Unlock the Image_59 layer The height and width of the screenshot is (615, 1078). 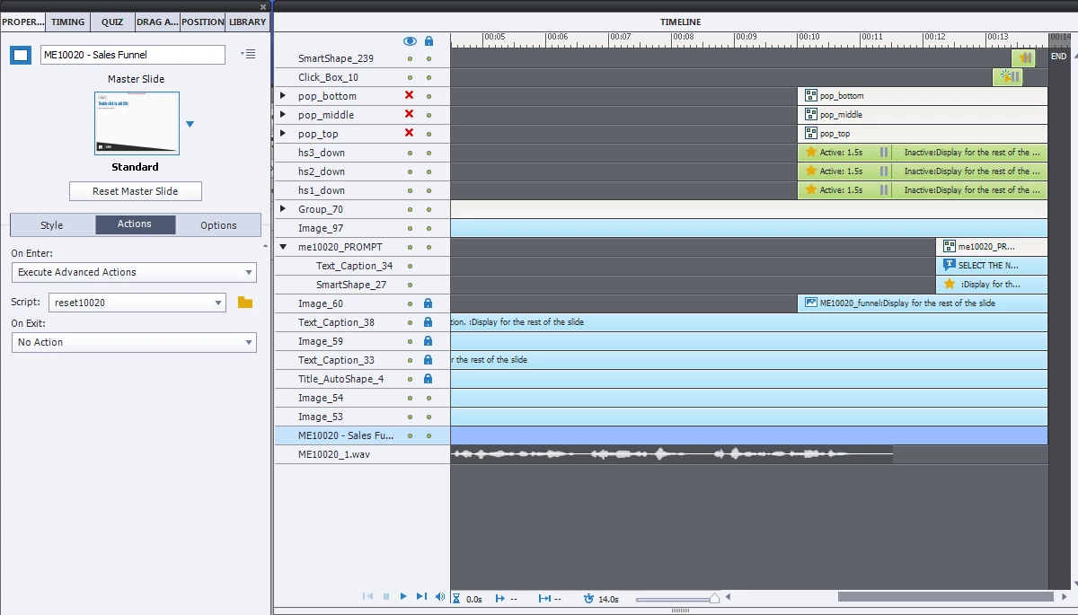[429, 341]
